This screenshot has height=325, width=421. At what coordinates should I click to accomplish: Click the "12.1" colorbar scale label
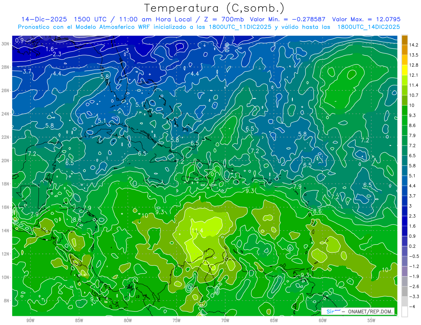(x=414, y=75)
